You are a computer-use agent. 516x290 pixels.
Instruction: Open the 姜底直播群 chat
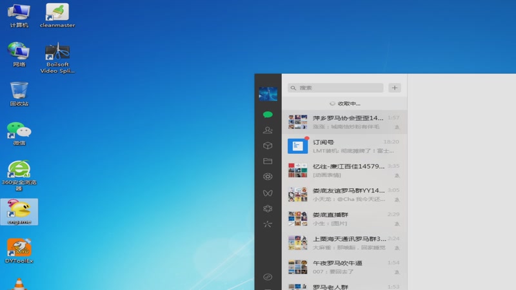(344, 218)
